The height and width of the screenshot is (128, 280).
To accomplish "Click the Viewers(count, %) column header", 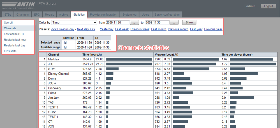I will [187, 55].
